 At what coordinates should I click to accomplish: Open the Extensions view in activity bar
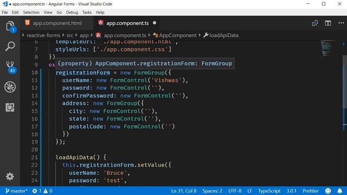click(x=10, y=107)
